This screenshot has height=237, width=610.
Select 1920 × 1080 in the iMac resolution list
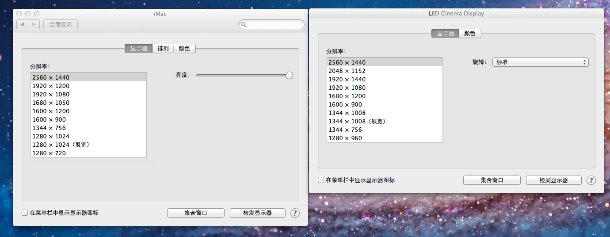tap(88, 94)
